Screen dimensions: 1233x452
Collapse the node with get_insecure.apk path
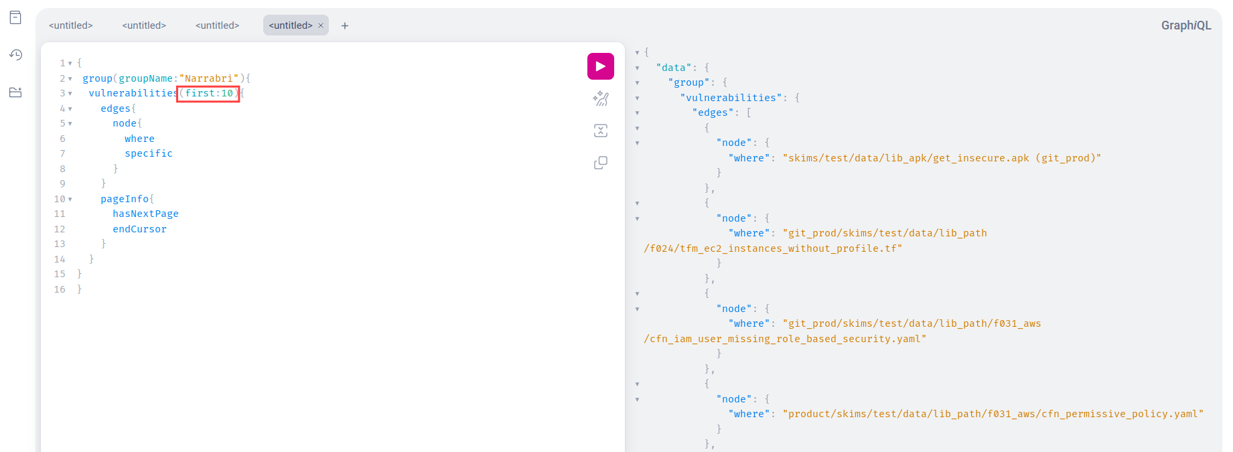(637, 143)
